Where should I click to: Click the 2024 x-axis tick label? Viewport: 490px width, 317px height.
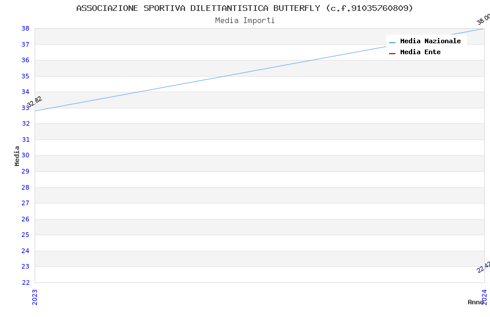pos(484,297)
